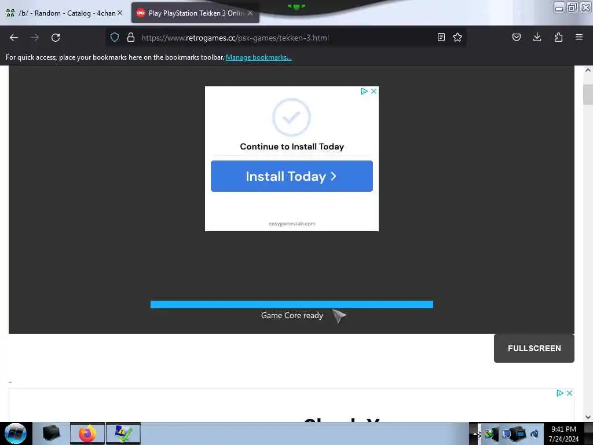Viewport: 593px width, 445px height.
Task: Go back using the browser back arrow
Action: (x=14, y=38)
